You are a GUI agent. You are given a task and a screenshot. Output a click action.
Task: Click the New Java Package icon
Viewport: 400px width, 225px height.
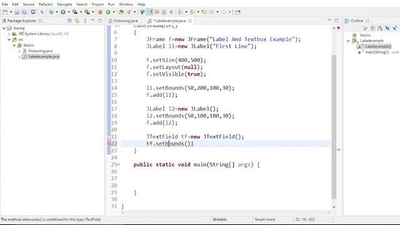pos(100,12)
